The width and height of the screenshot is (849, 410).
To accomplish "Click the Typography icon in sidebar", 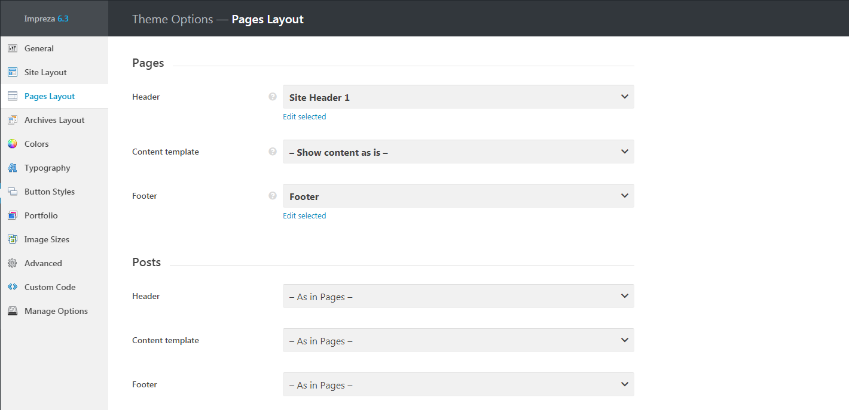I will pos(13,168).
